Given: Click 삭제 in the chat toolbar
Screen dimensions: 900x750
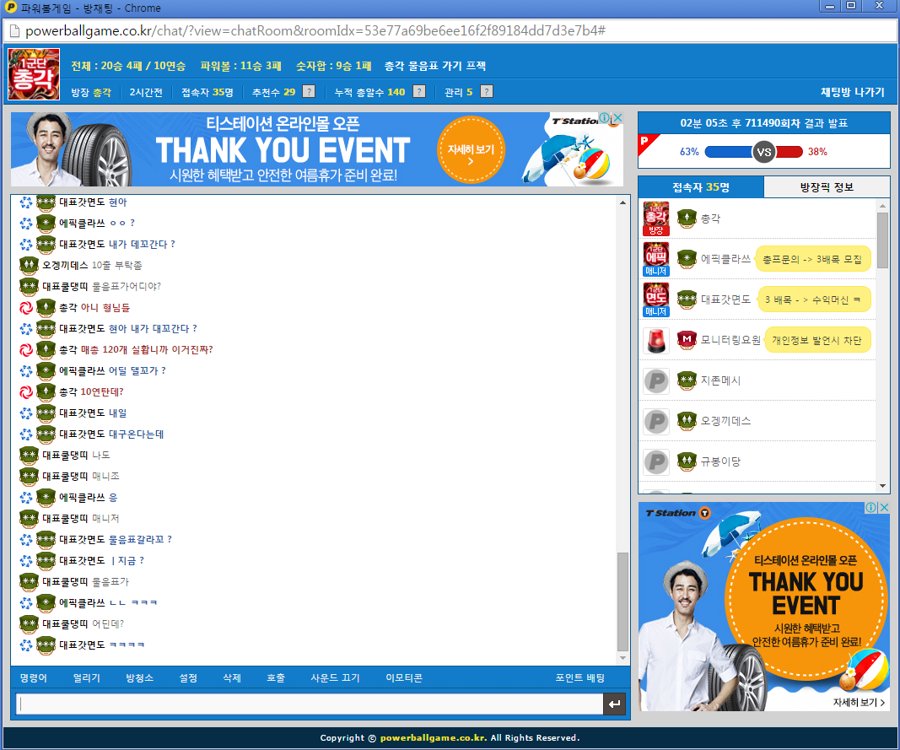Looking at the screenshot, I should pos(232,677).
